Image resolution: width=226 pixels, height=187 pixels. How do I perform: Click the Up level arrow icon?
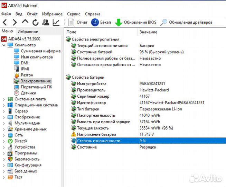click(25, 23)
